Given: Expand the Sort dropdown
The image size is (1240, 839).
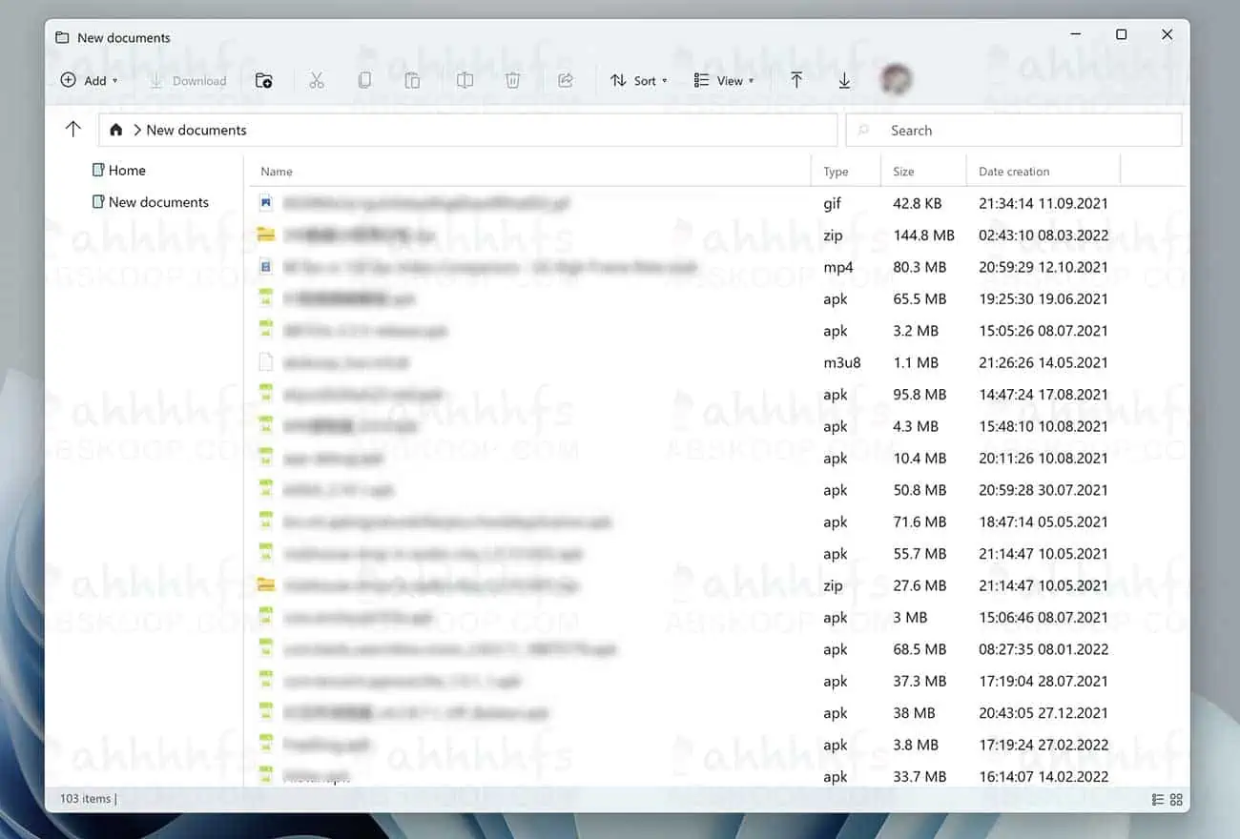Looking at the screenshot, I should (639, 81).
